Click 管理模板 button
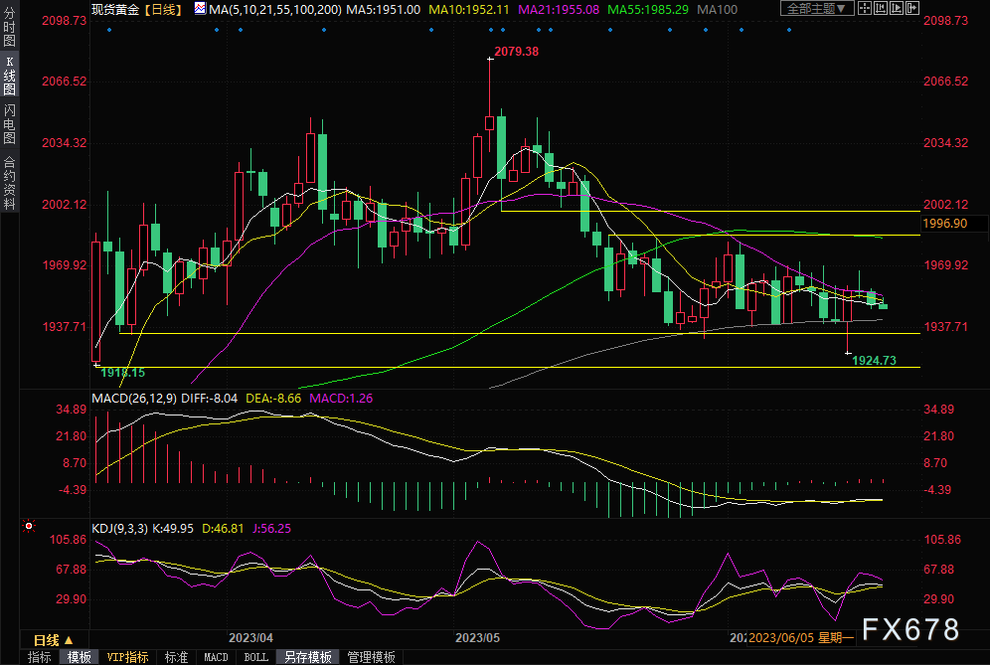 coord(370,657)
